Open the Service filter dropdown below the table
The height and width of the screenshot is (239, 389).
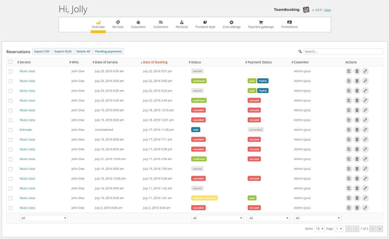(44, 218)
